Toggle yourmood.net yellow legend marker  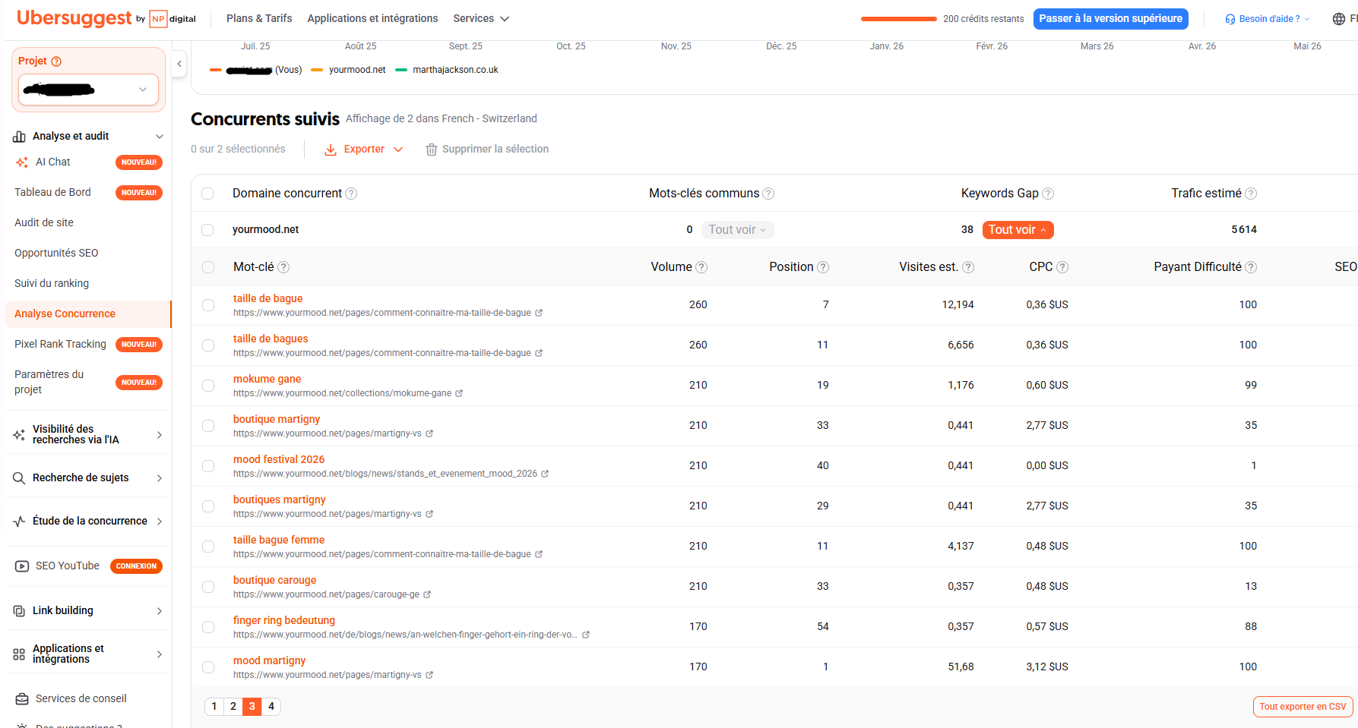pos(318,70)
